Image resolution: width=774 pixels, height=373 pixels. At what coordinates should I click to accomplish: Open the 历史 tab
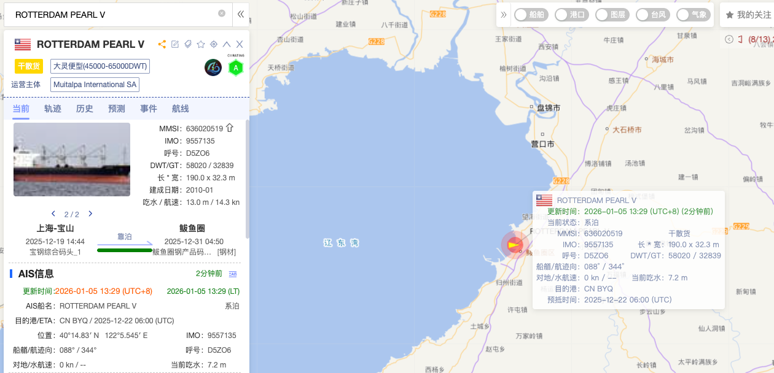[85, 109]
